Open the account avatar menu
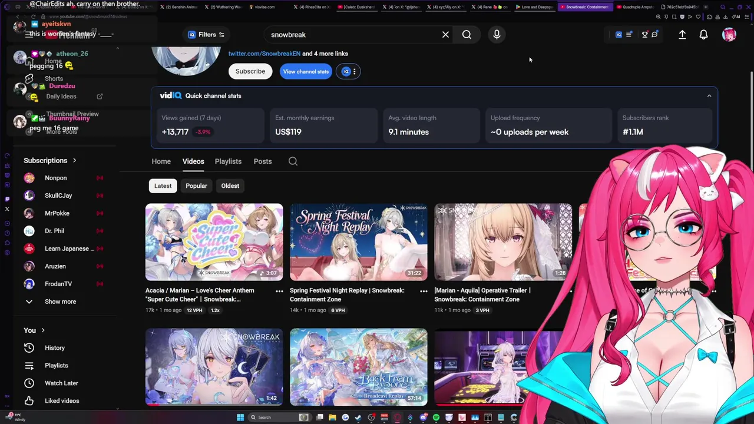 pyautogui.click(x=729, y=35)
